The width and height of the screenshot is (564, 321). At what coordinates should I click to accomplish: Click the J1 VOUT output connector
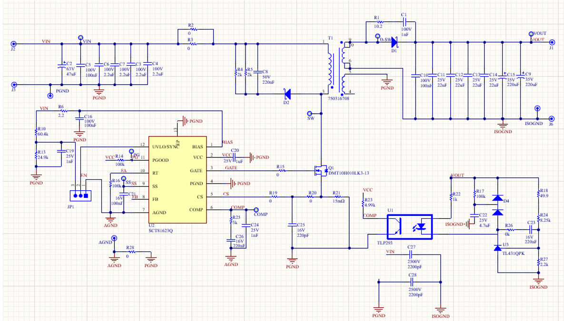tap(552, 42)
